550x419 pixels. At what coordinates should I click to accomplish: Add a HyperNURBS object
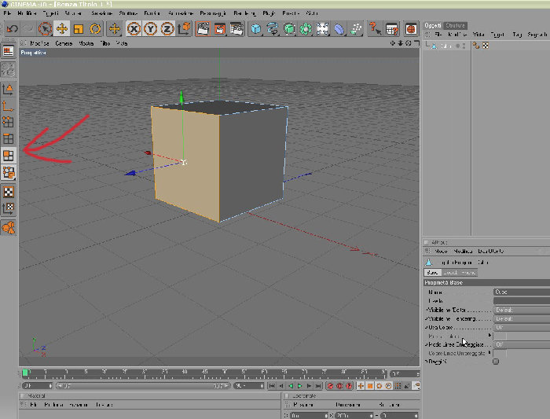coord(289,29)
